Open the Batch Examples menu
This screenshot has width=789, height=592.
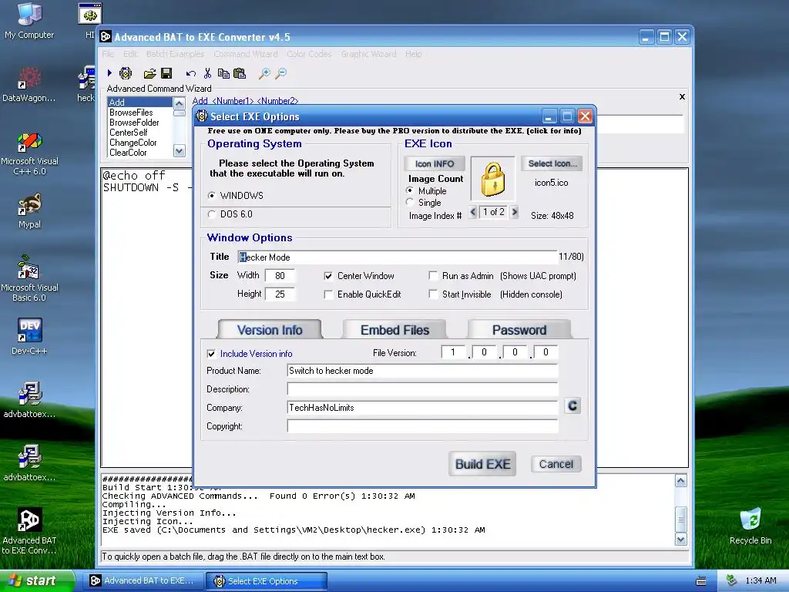[175, 54]
